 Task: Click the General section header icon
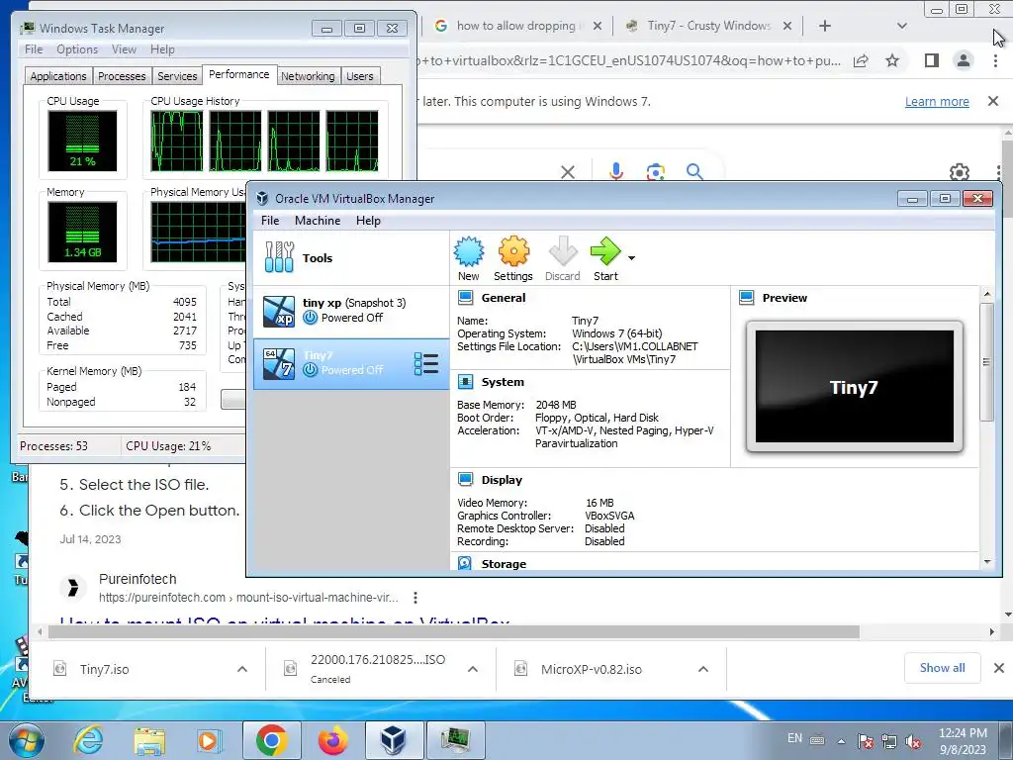tap(465, 298)
